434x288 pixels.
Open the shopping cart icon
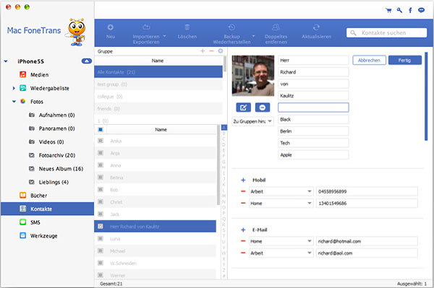388,11
